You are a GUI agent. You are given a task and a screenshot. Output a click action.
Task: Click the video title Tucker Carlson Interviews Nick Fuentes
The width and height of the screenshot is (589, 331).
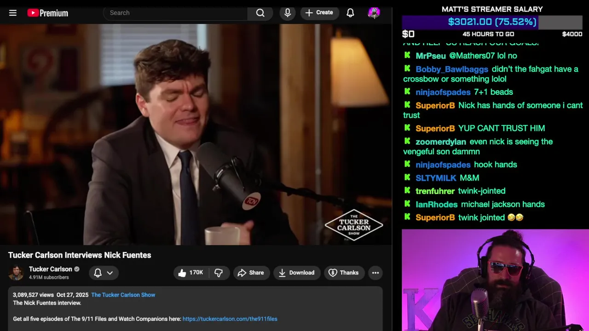click(x=80, y=255)
